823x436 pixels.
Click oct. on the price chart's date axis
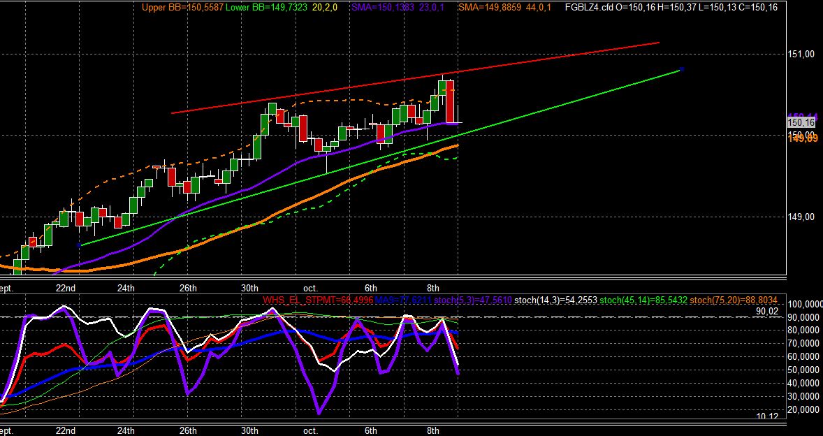pos(310,287)
